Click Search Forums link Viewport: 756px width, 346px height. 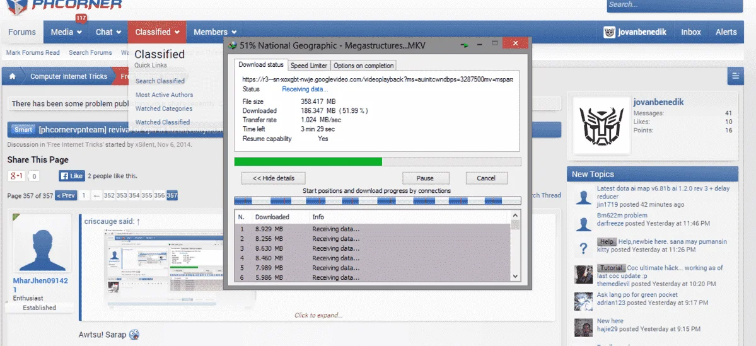tap(90, 52)
